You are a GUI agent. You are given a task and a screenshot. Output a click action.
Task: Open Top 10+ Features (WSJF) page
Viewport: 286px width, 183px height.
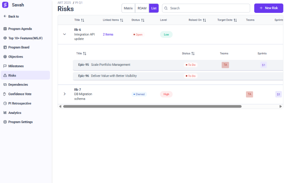tap(25, 38)
